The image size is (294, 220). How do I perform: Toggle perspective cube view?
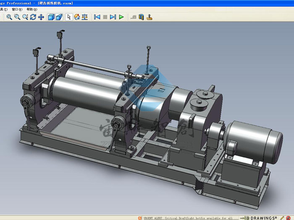(59, 17)
